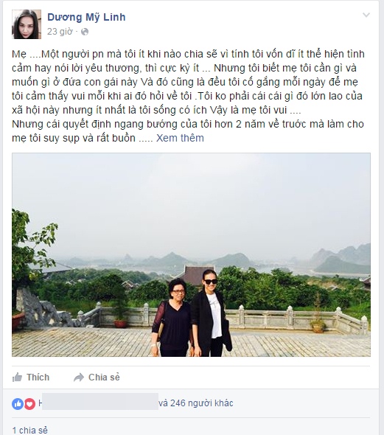The width and height of the screenshot is (384, 435).
Task: Click the Chia sẻ button label
Action: pos(104,377)
